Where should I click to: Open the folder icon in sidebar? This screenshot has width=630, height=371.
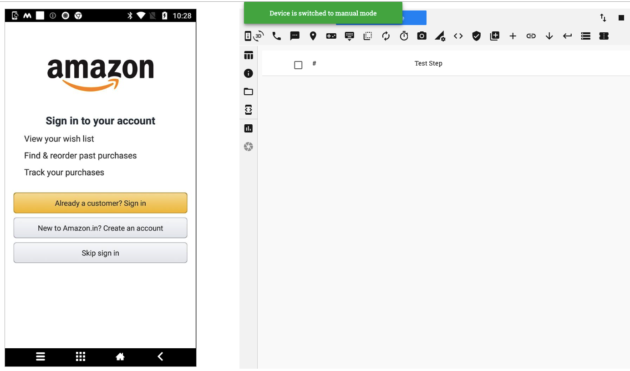[249, 91]
